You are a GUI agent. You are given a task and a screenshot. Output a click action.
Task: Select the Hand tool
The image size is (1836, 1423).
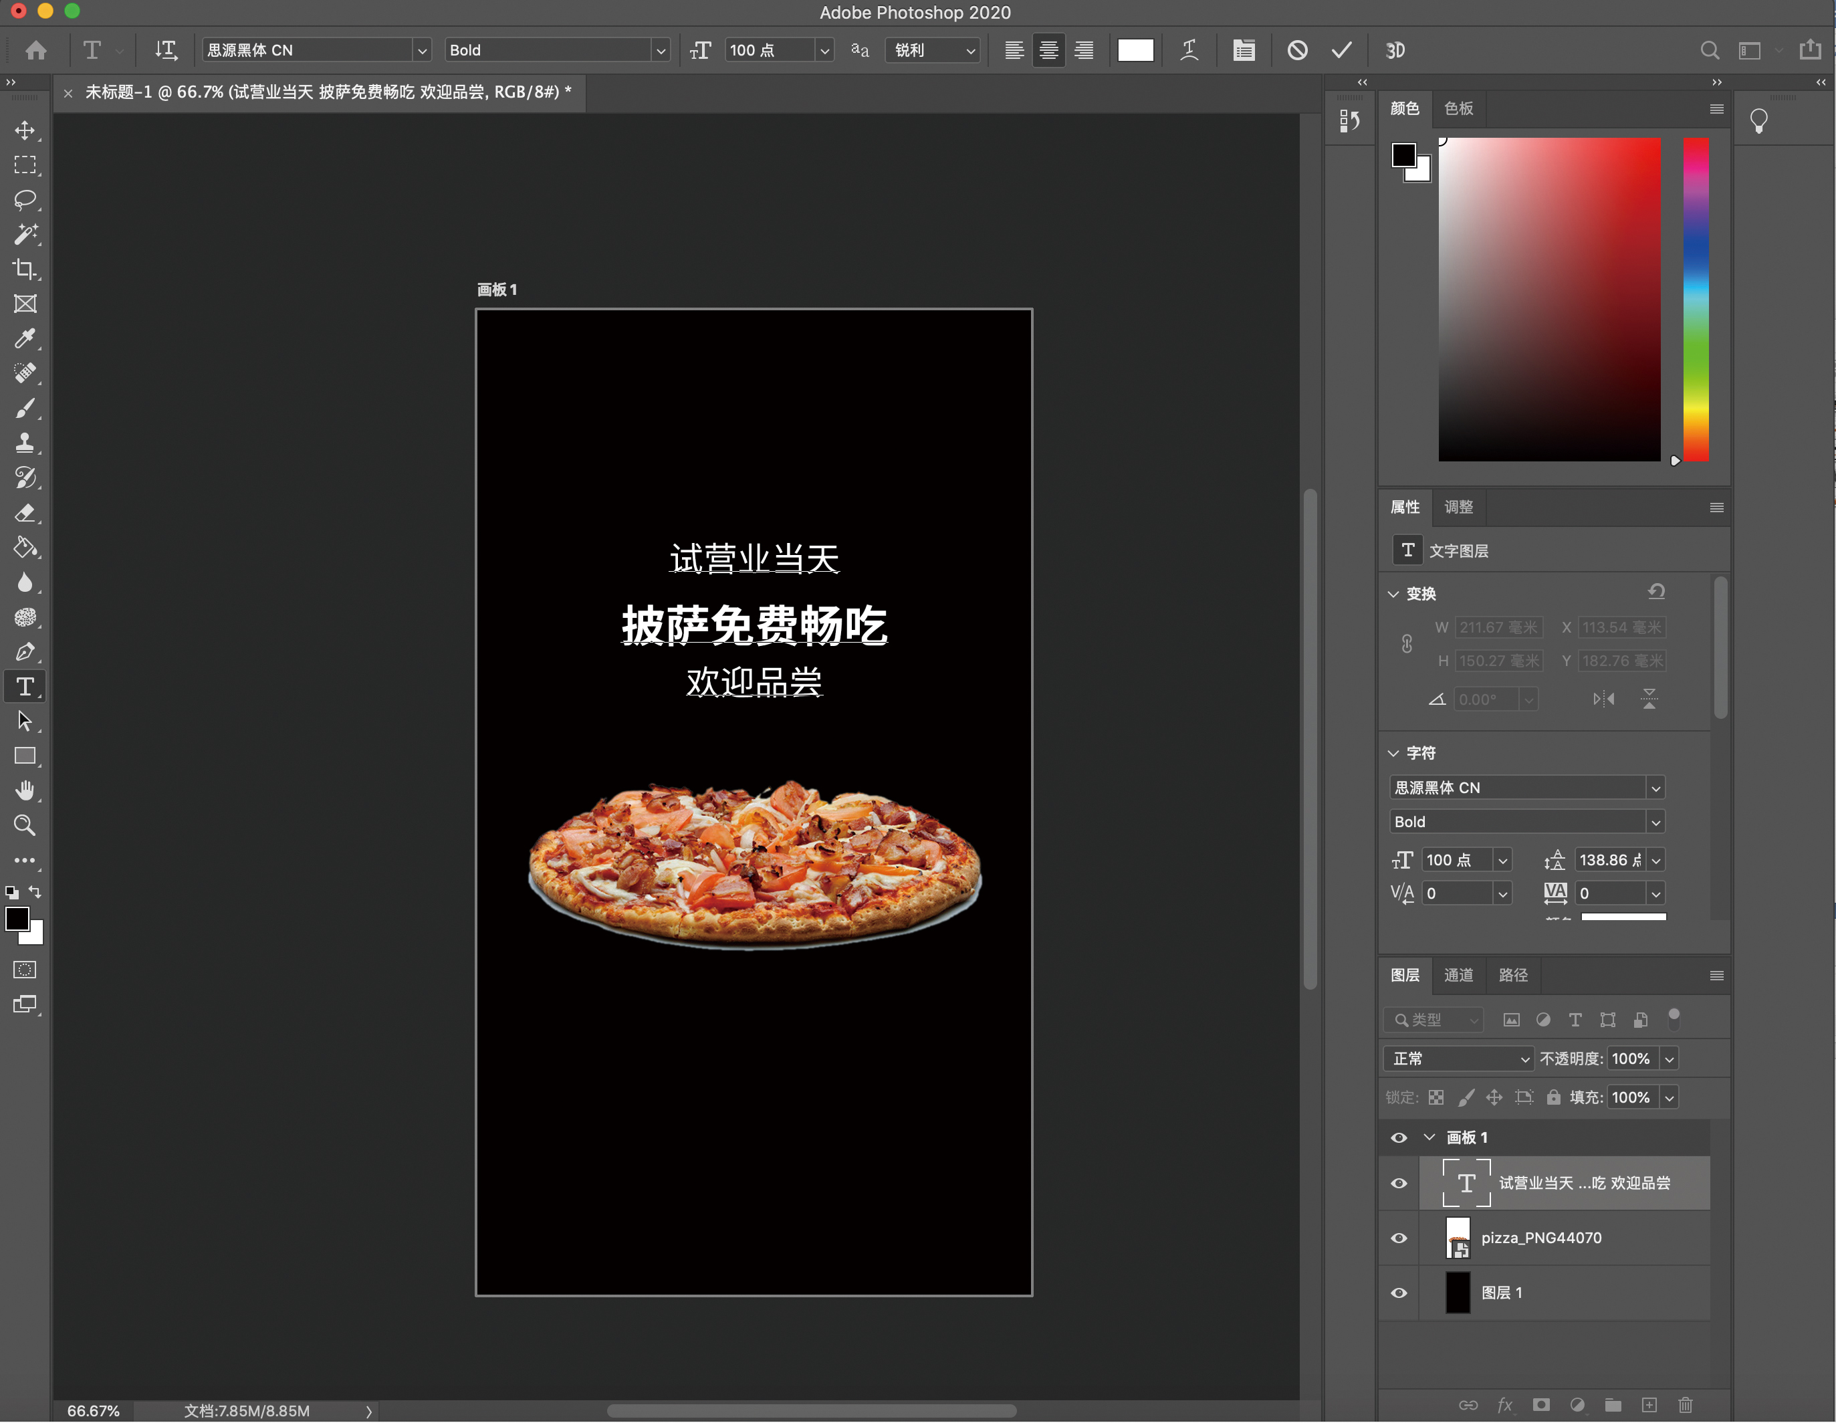[x=25, y=790]
